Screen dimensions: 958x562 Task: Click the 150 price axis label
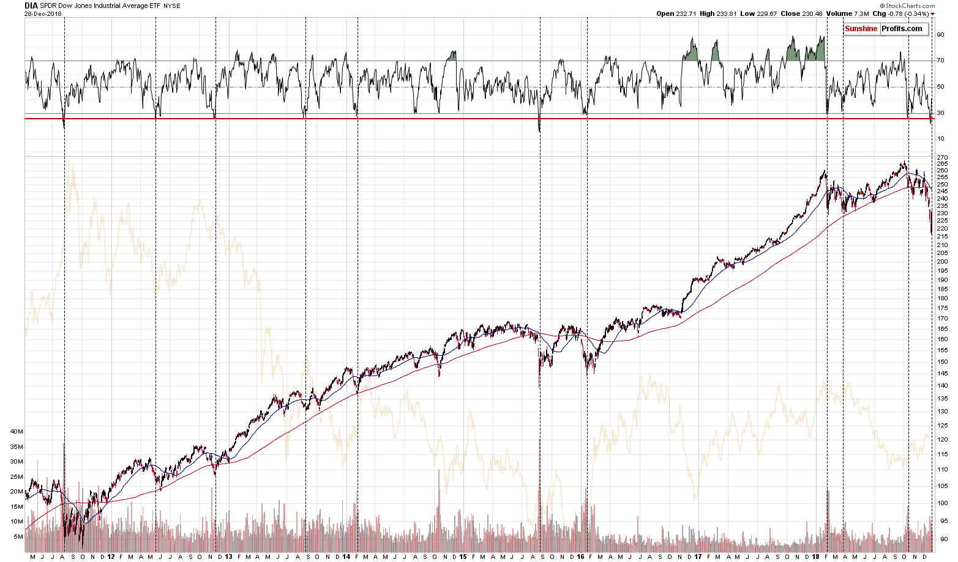point(942,362)
